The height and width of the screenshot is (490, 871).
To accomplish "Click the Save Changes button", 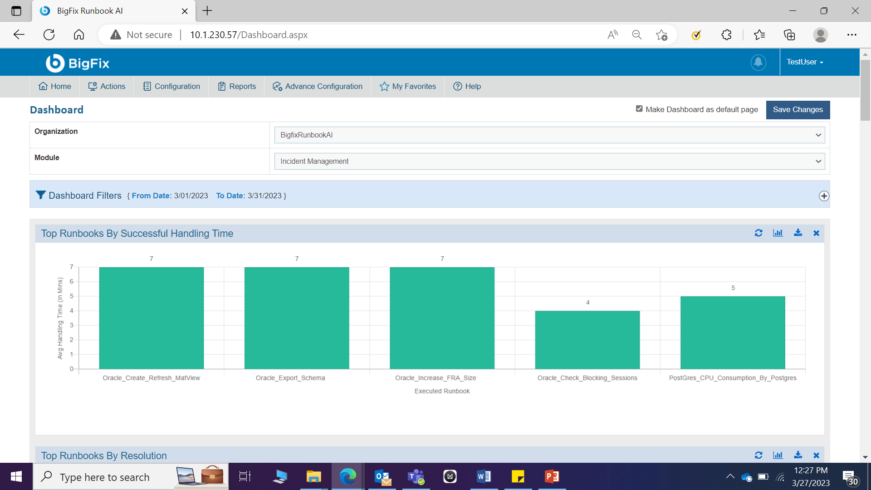I will pos(798,110).
